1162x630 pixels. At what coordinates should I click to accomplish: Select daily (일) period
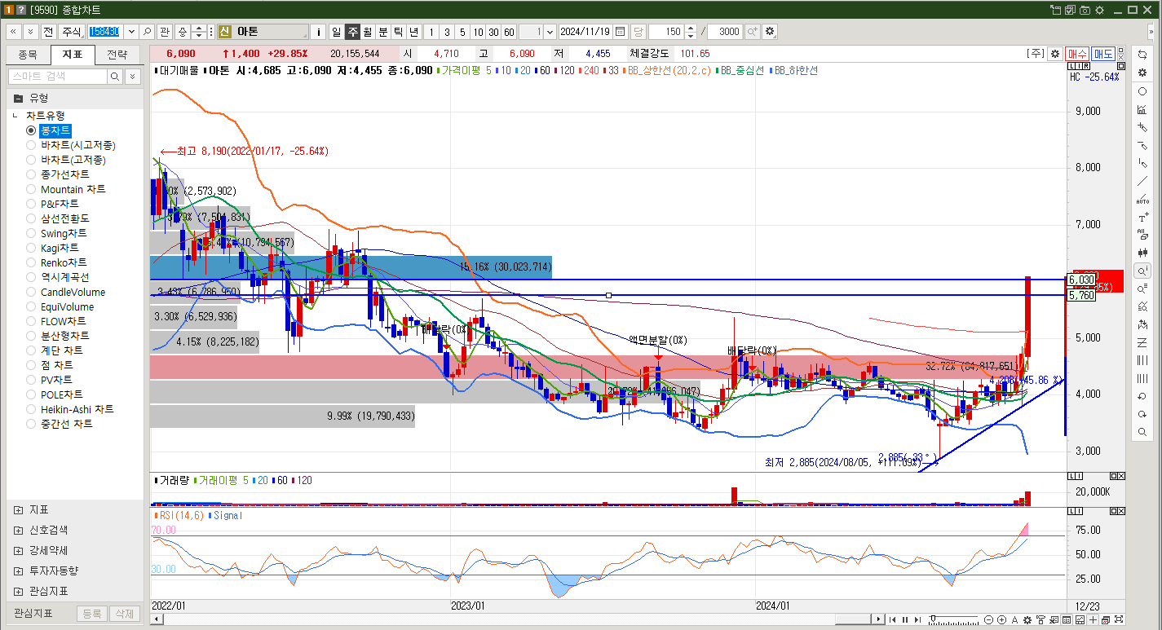point(337,32)
